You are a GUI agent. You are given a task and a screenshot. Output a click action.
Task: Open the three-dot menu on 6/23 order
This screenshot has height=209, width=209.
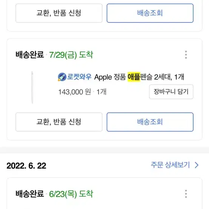point(186,194)
